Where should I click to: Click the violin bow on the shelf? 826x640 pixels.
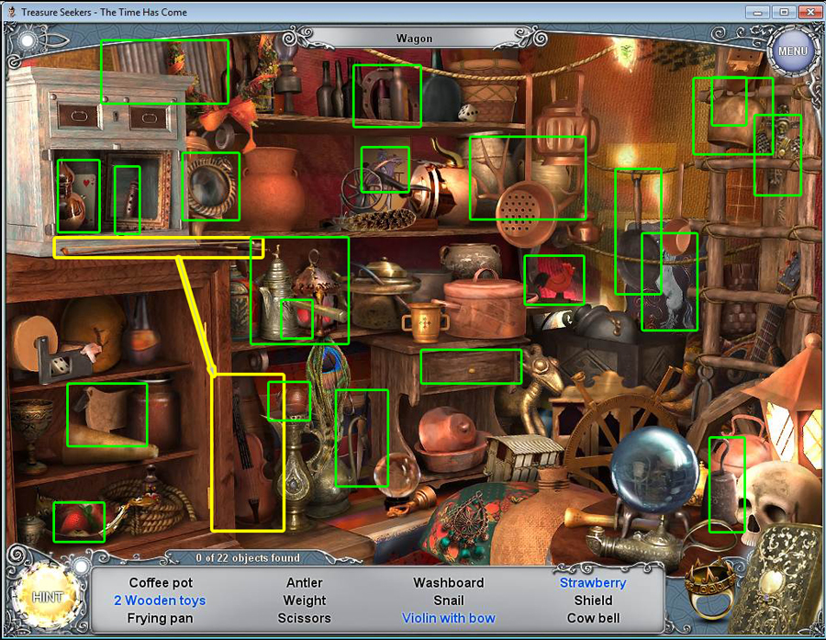(x=156, y=247)
